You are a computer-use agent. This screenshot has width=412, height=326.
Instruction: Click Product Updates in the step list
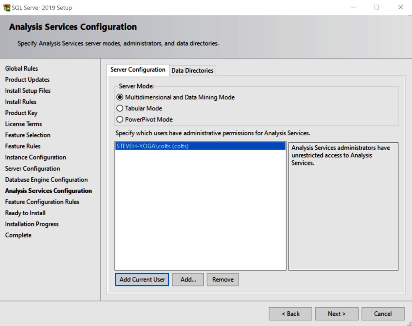point(27,80)
